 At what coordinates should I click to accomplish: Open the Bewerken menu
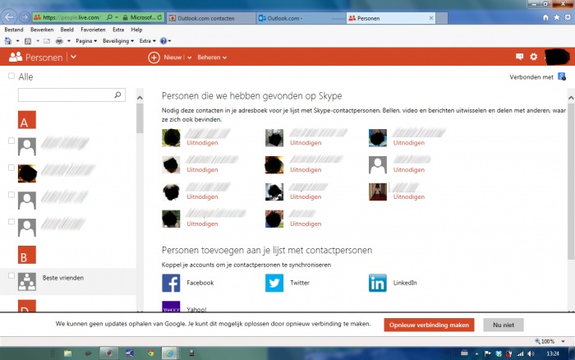[x=42, y=30]
